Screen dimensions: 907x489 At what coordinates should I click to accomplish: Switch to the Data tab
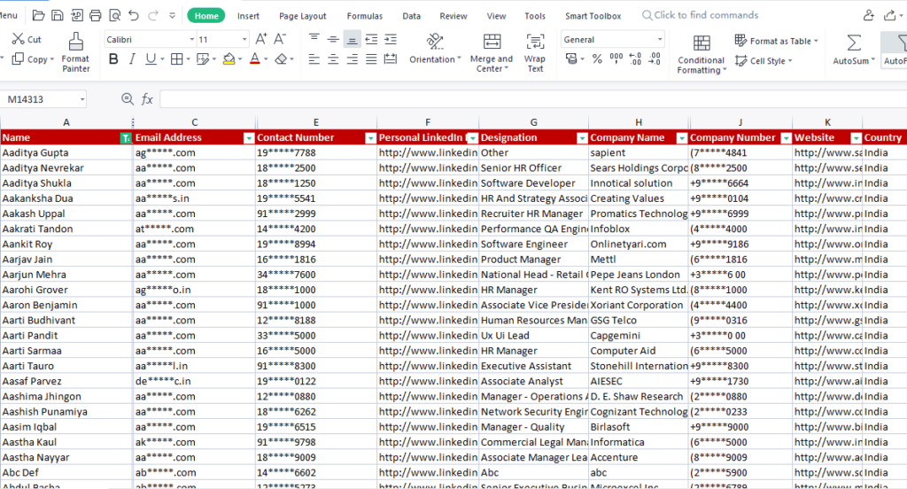click(x=411, y=16)
